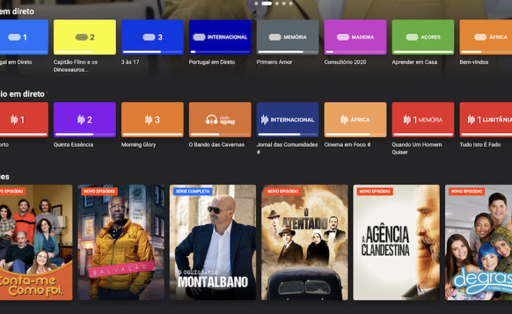
Task: Click the O Bando das Cavernas title
Action: click(216, 145)
